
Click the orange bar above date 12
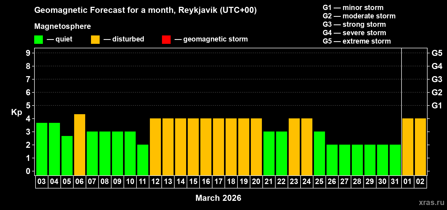click(155, 147)
